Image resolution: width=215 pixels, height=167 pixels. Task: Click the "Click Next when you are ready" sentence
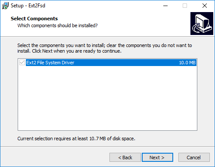(x=77, y=51)
